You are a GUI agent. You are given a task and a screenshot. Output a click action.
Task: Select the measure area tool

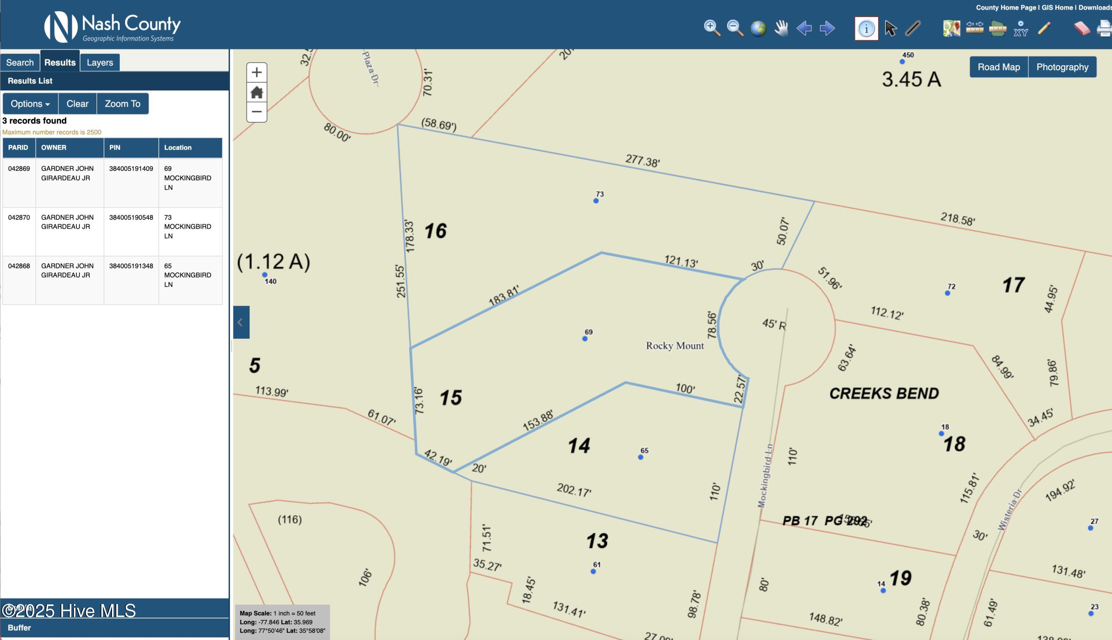click(x=997, y=29)
